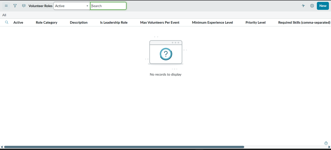The image size is (331, 150).
Task: Sort by Is Leadership Role column
Action: coord(114,22)
